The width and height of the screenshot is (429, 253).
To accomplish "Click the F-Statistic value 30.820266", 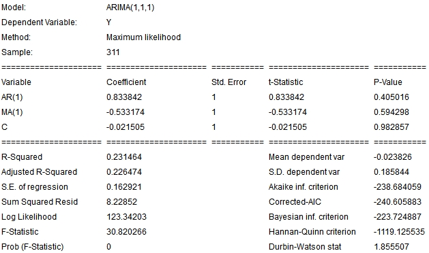I will point(126,232).
